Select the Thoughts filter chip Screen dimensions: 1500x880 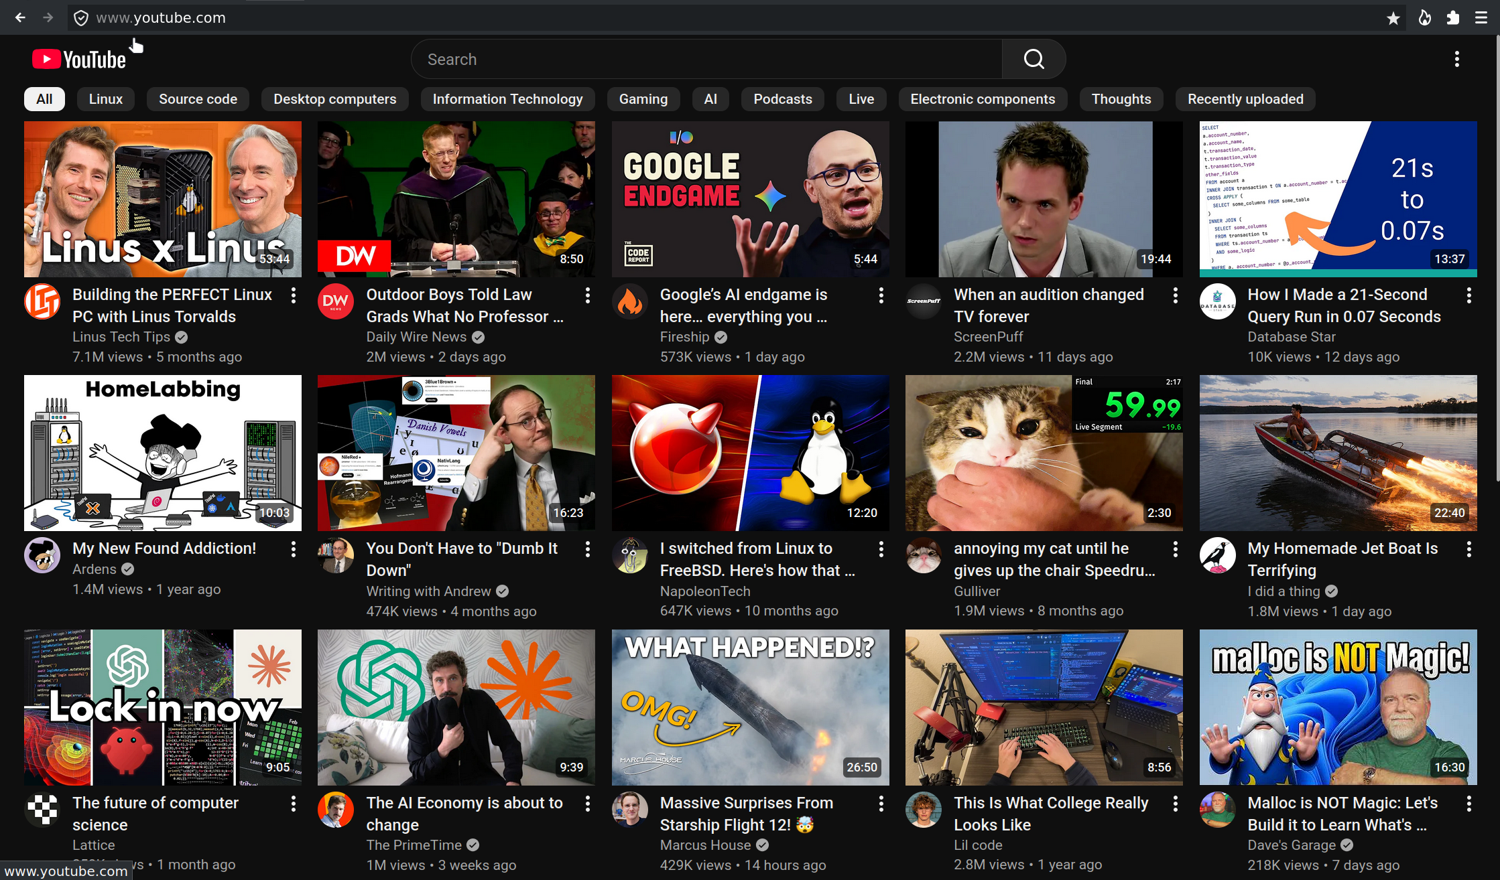pos(1121,99)
